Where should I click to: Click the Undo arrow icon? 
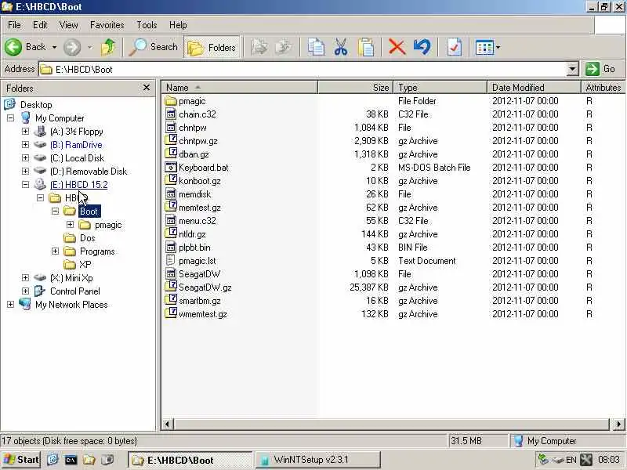[422, 47]
